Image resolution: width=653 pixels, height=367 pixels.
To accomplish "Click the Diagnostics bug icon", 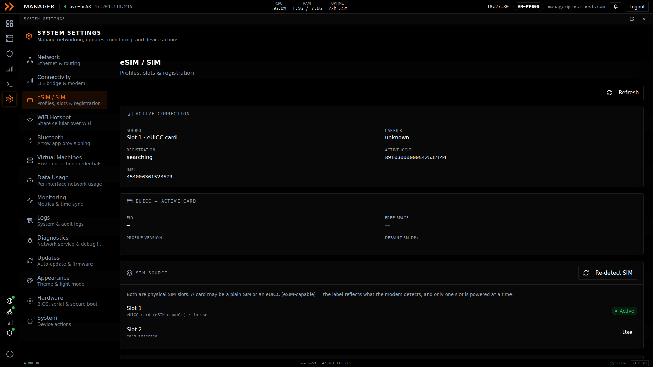I will tap(30, 241).
